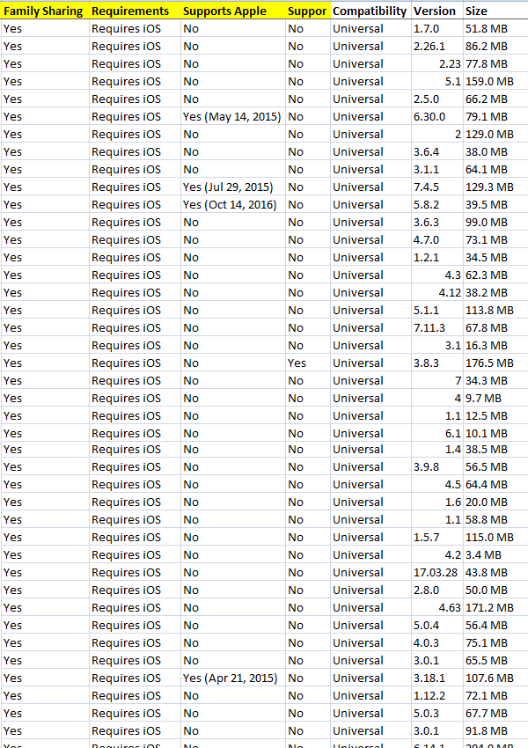This screenshot has width=528, height=748.
Task: Select Requires iOS in the 38.0 MB row
Action: 135,151
